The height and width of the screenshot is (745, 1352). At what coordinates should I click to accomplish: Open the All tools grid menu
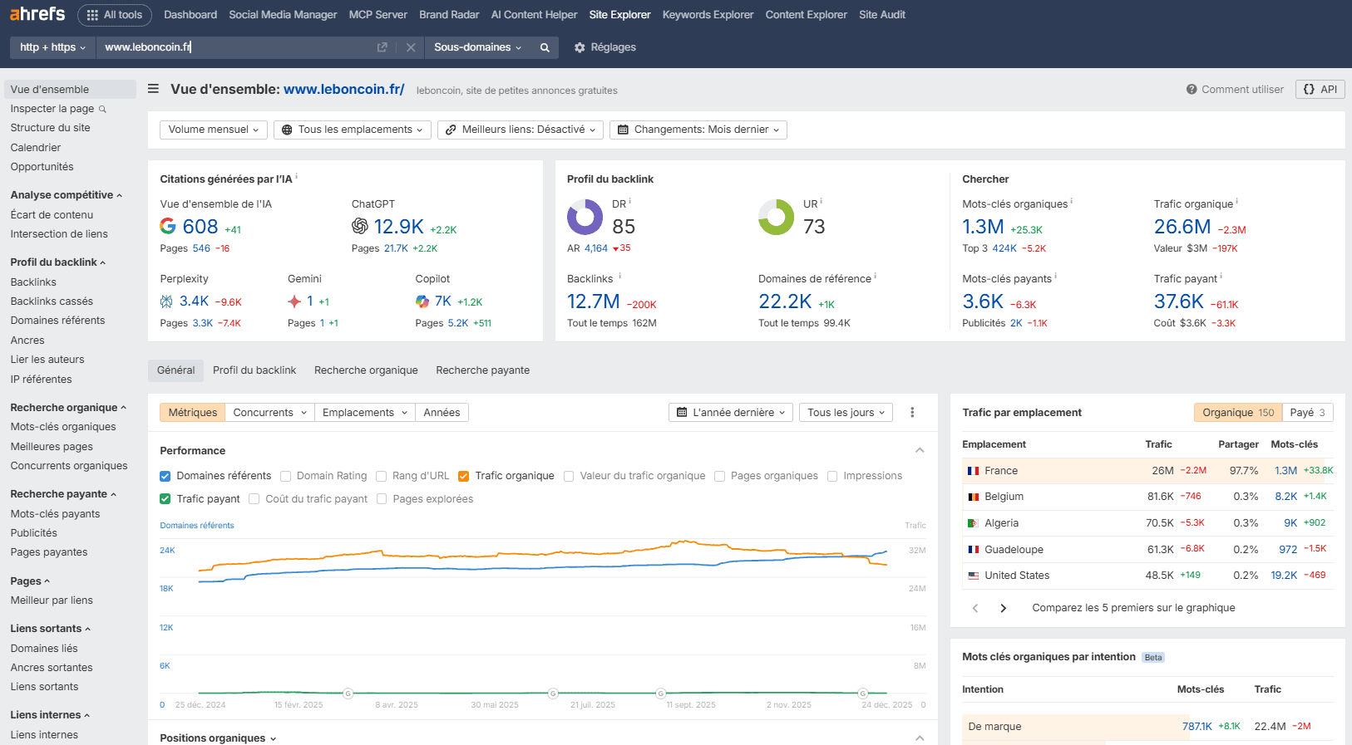click(115, 15)
